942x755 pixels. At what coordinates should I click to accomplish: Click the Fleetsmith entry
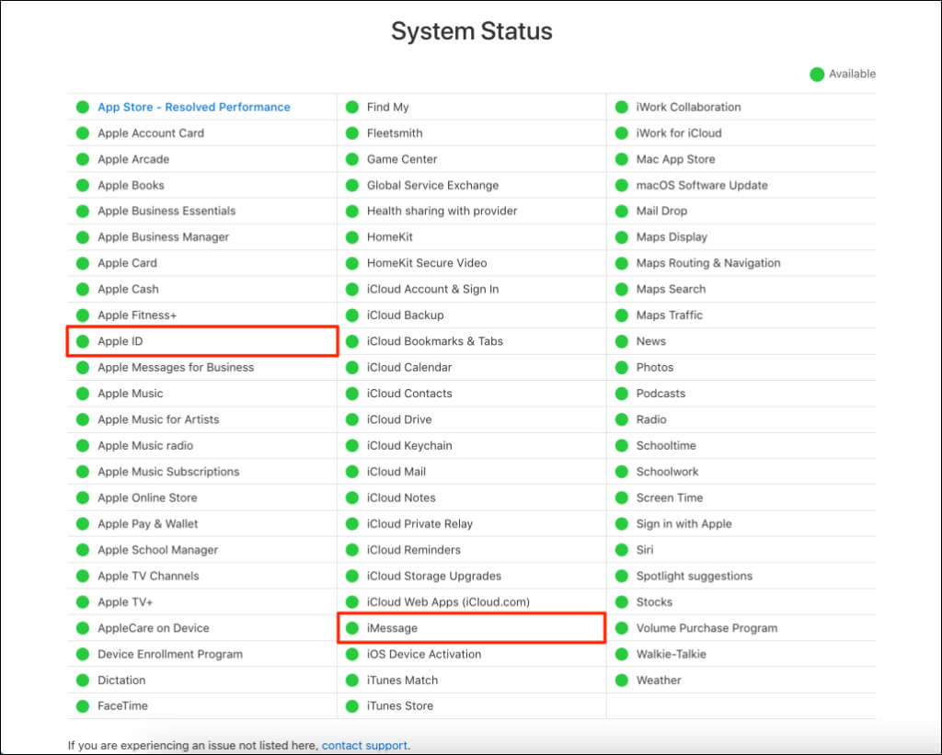coord(395,133)
